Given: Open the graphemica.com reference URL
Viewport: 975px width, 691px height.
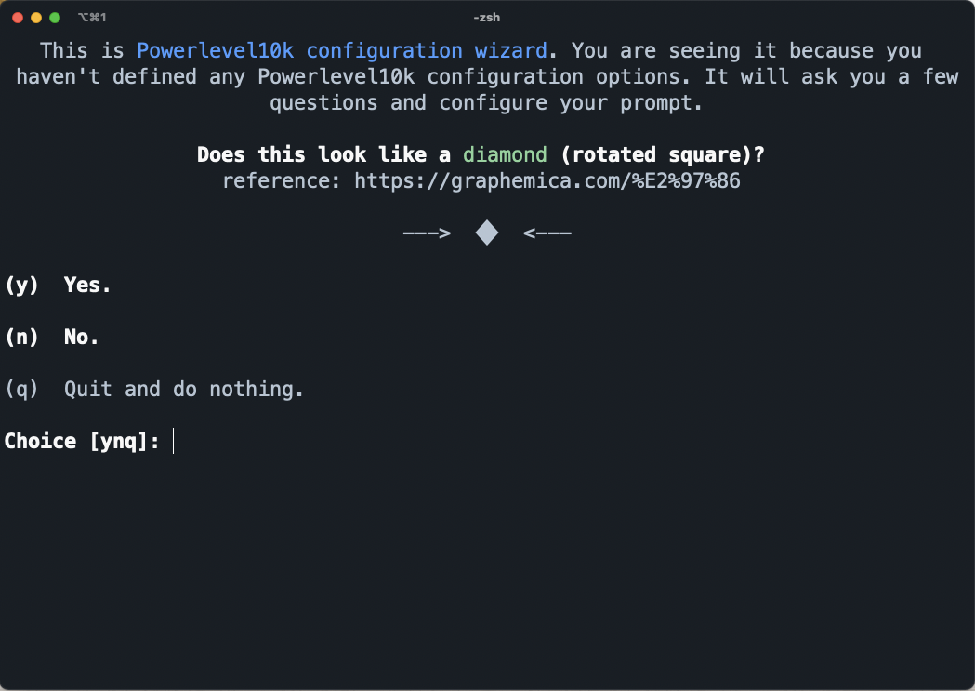Looking at the screenshot, I should [547, 181].
